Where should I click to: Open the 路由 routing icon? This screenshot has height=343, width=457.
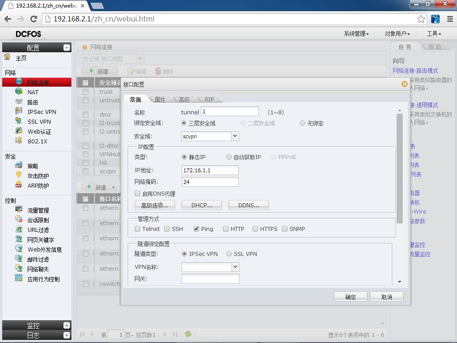(x=19, y=101)
